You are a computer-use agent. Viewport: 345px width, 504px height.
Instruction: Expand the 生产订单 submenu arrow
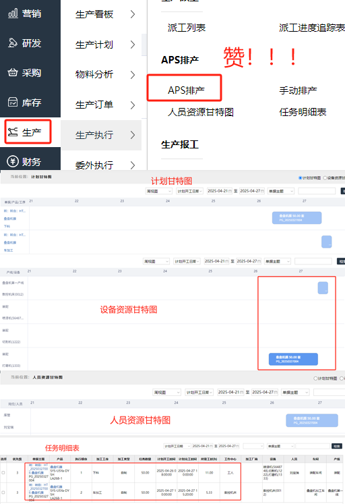tap(133, 105)
